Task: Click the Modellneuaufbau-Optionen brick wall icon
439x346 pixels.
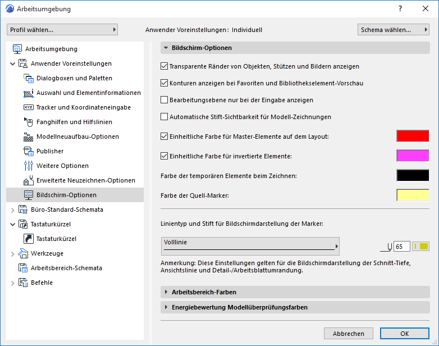Action: pos(28,136)
